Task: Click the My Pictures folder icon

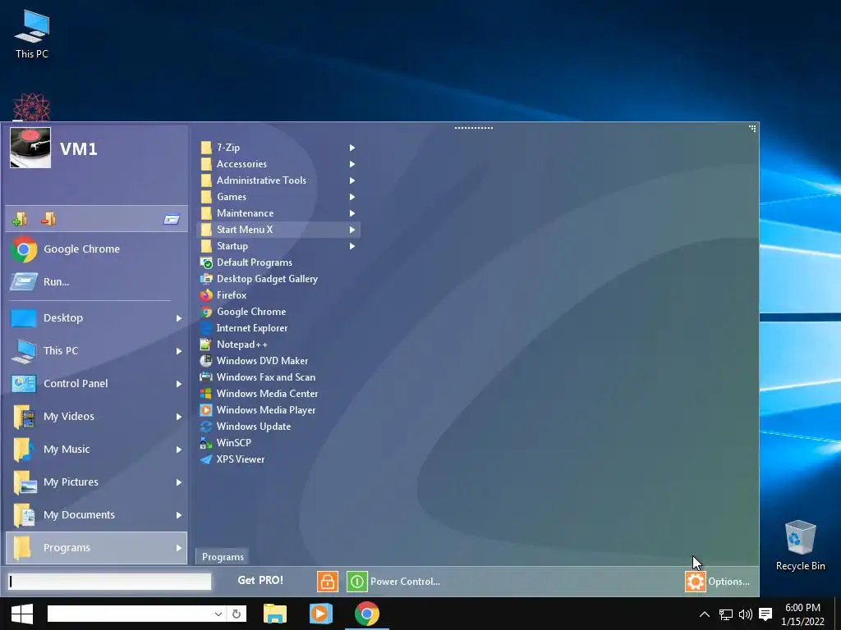Action: (24, 482)
